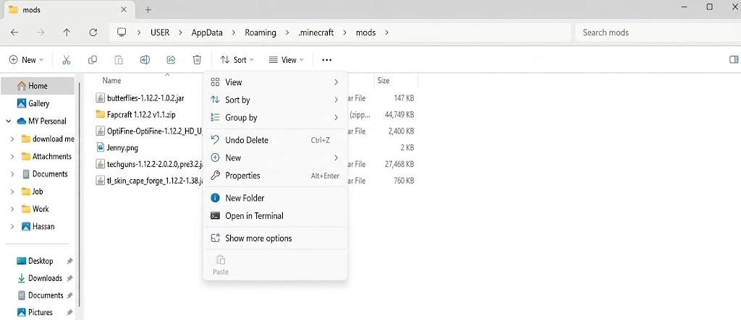Open the chevron after mods in address bar
Image resolution: width=741 pixels, height=320 pixels.
(x=387, y=33)
